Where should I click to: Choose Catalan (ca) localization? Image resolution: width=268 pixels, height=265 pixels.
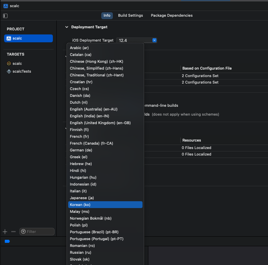tap(105, 55)
